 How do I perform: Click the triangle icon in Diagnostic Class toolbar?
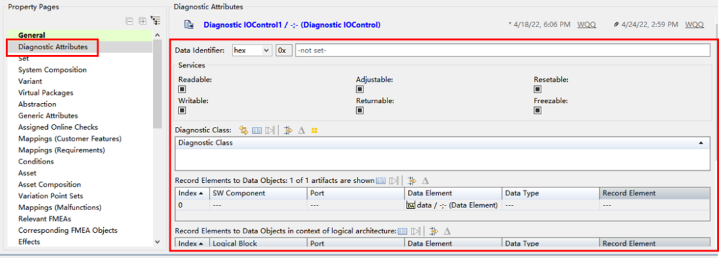[x=302, y=130]
